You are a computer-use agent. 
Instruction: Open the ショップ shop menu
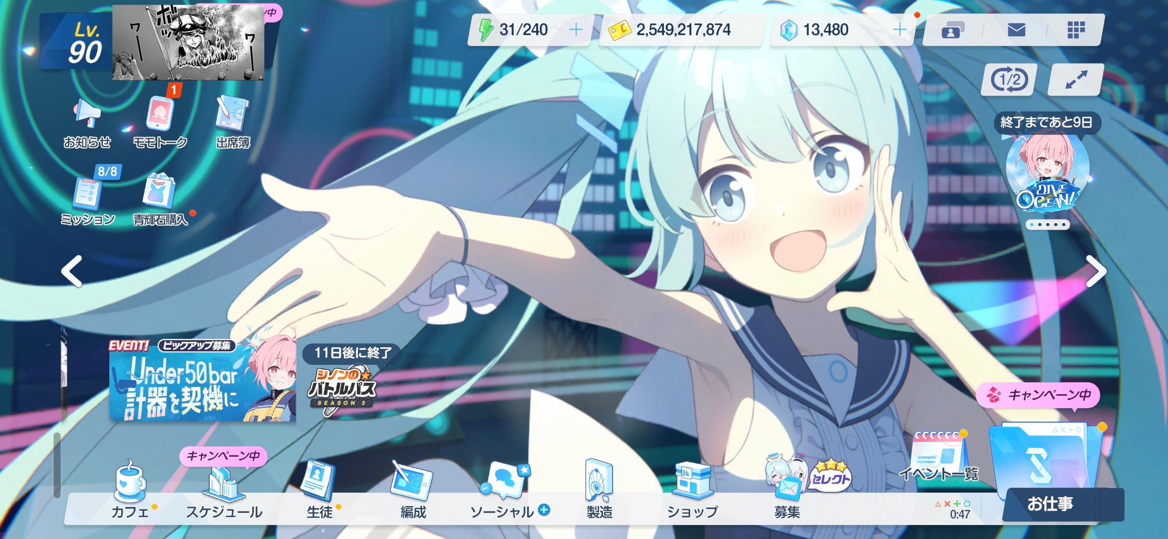(693, 491)
